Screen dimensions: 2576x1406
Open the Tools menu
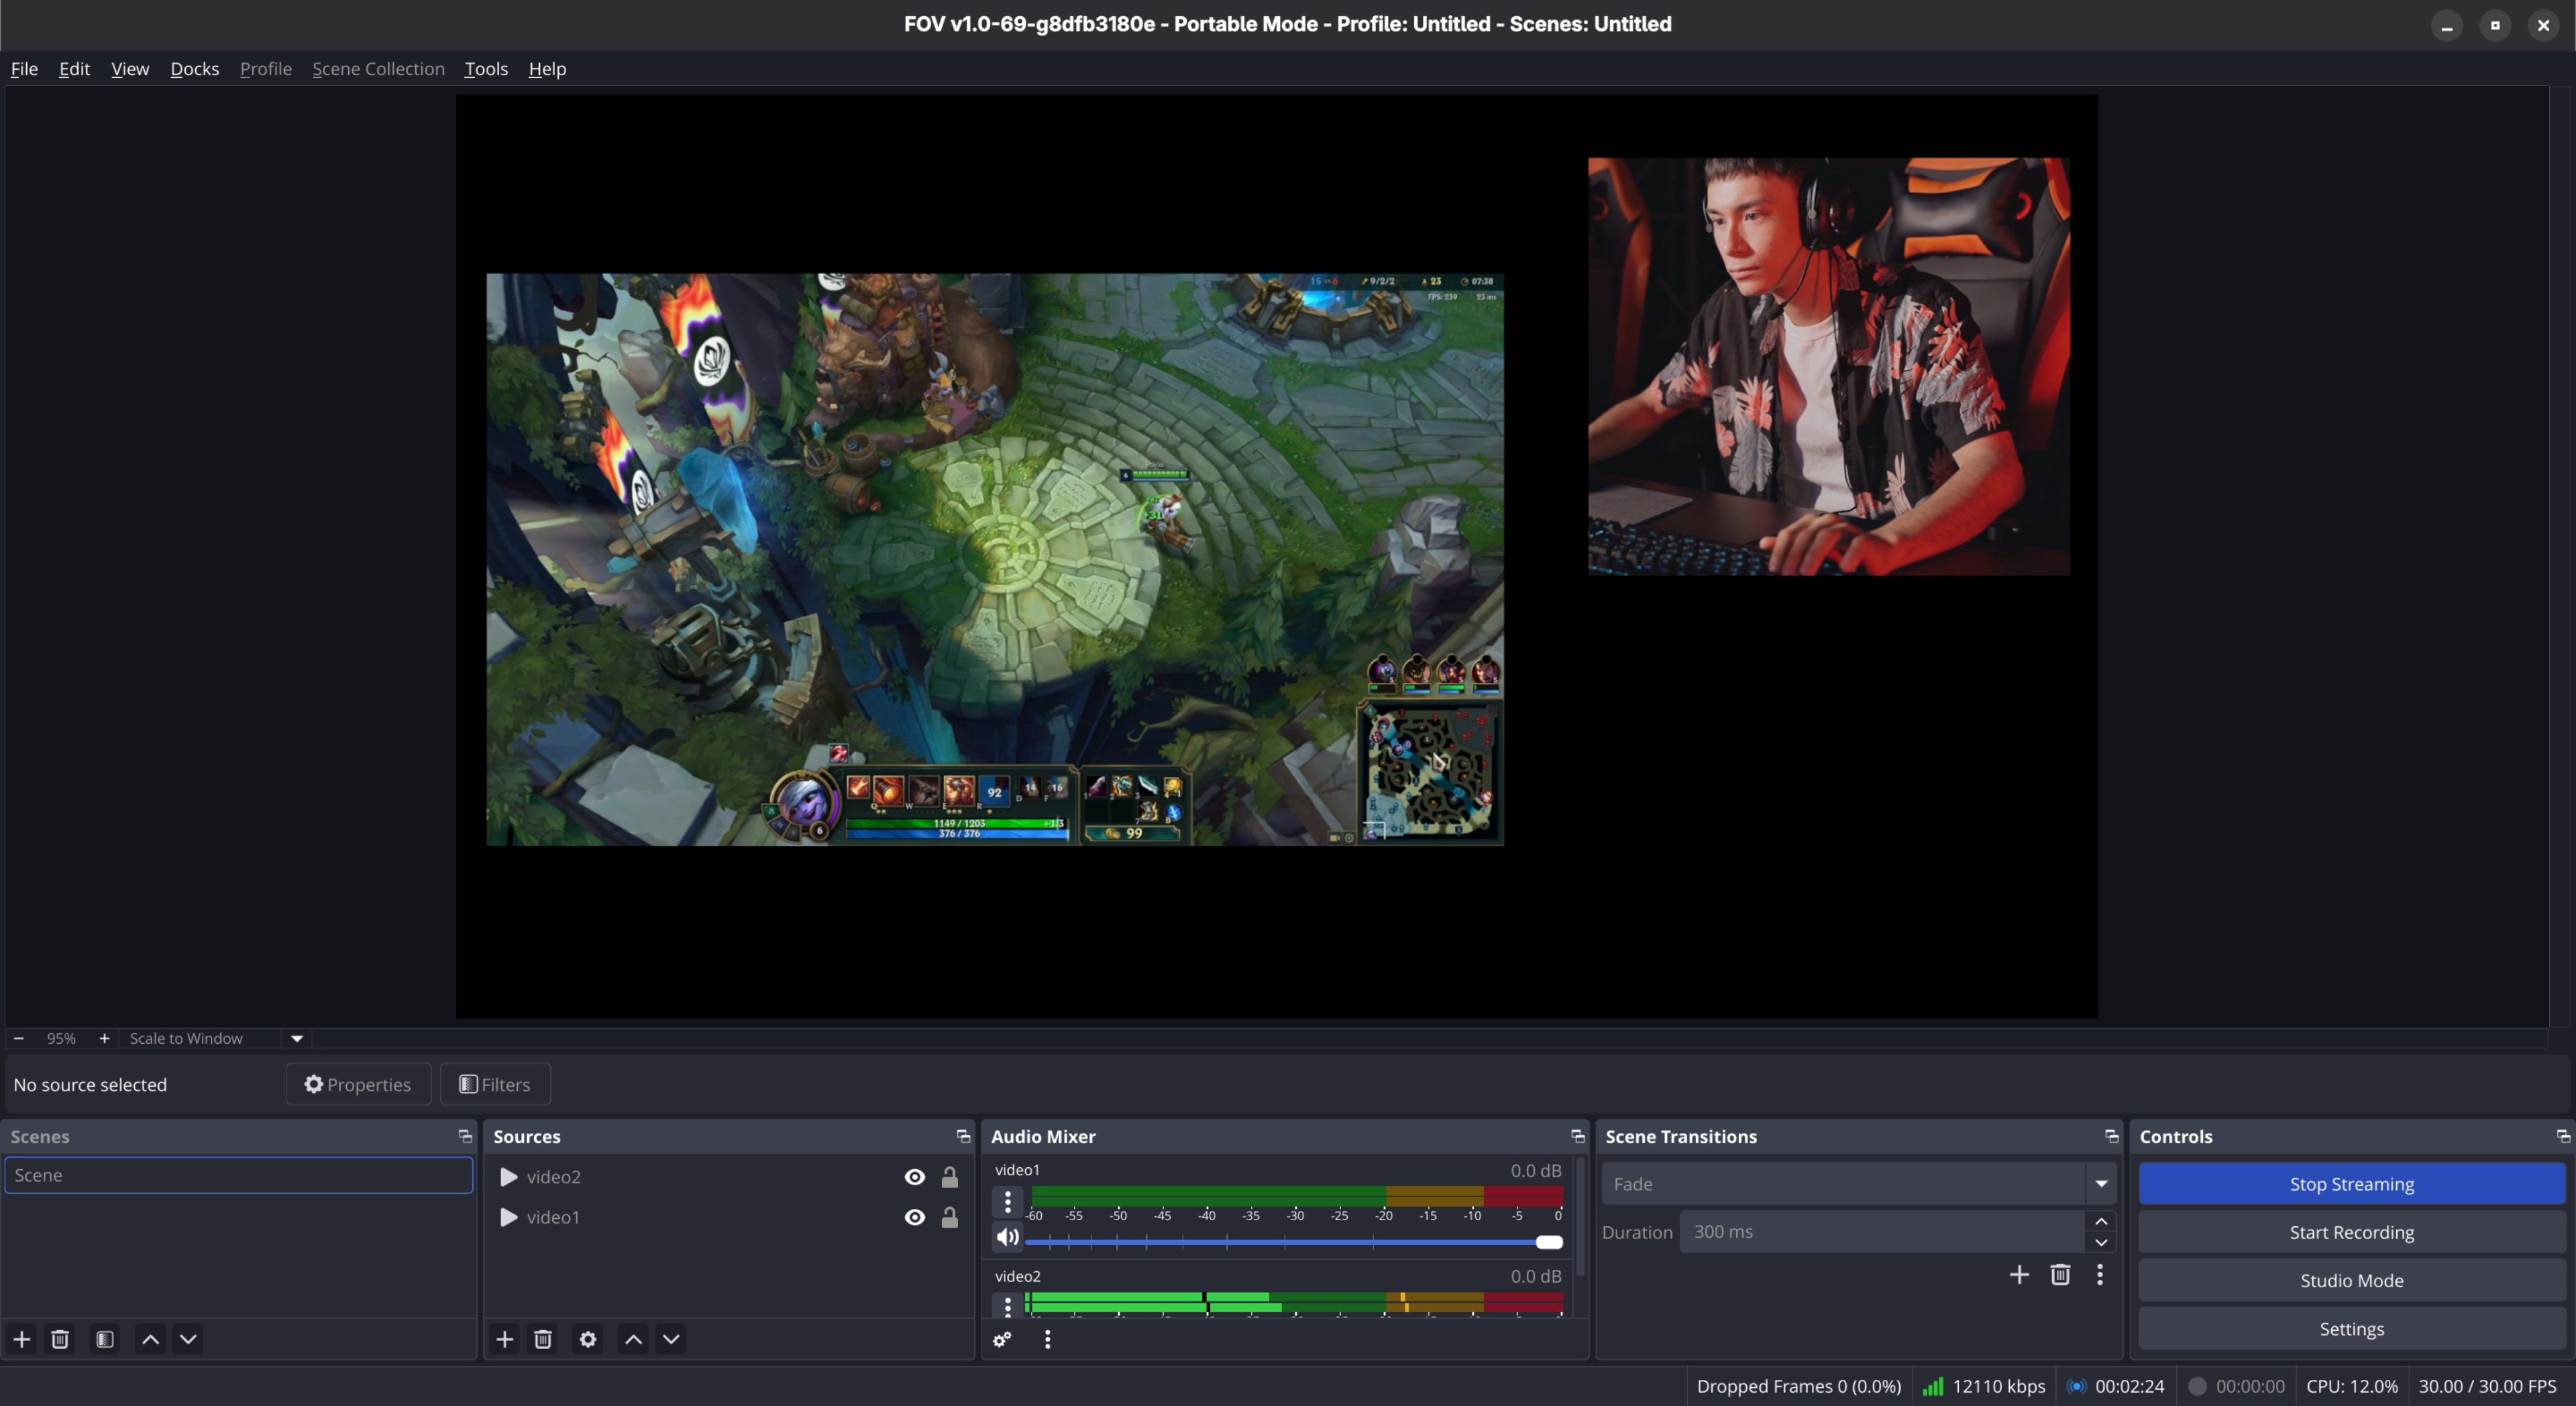click(x=486, y=69)
